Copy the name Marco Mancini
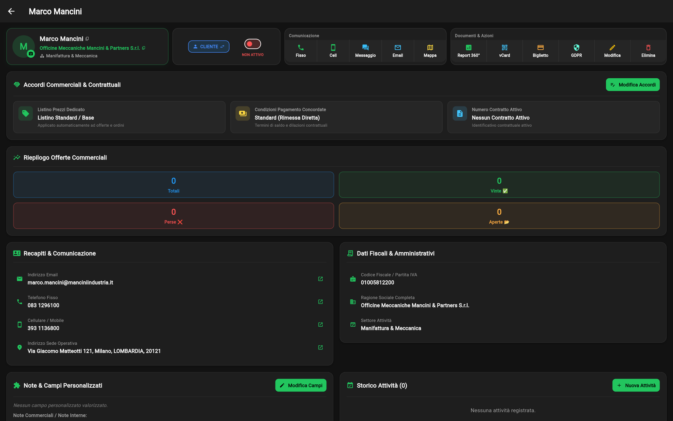The height and width of the screenshot is (421, 673). coord(87,39)
